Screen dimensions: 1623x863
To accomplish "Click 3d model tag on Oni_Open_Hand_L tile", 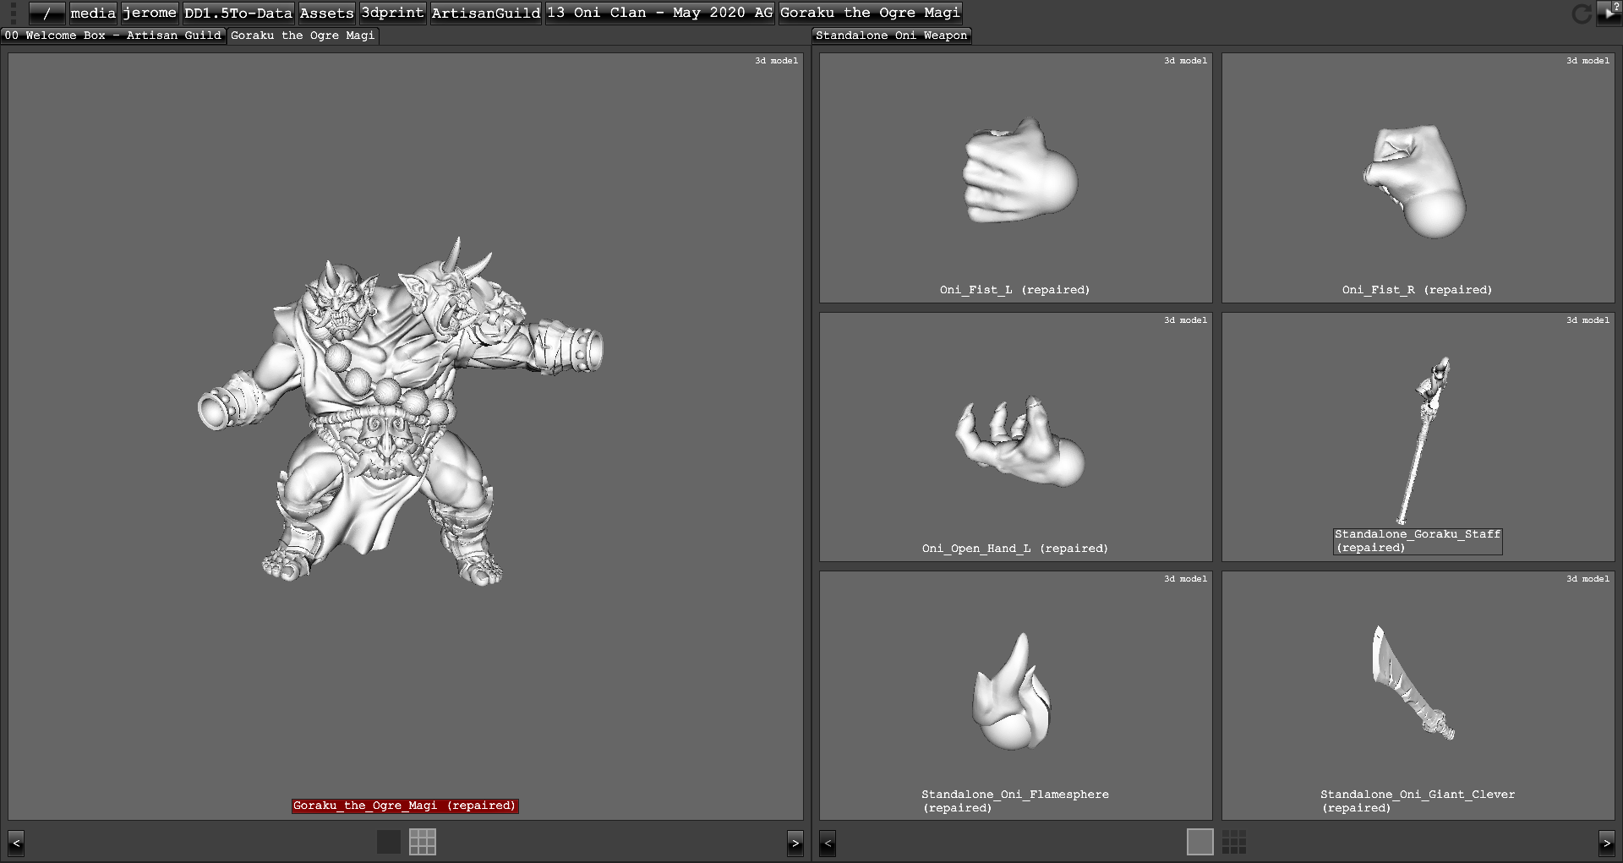I will pyautogui.click(x=1185, y=320).
